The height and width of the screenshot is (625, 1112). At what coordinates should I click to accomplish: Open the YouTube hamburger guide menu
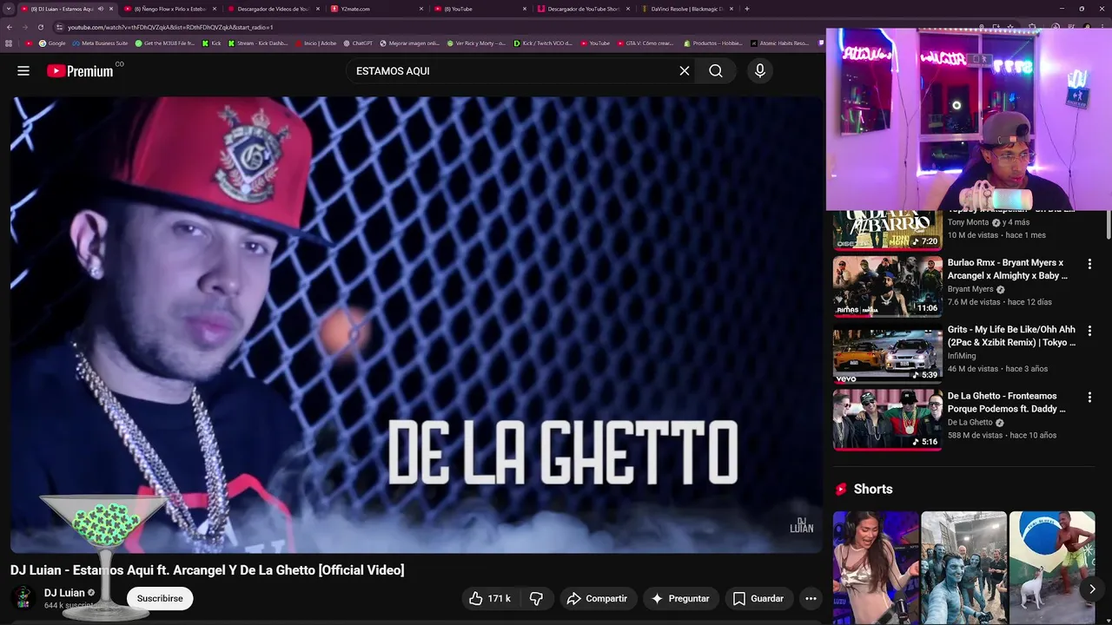point(23,71)
